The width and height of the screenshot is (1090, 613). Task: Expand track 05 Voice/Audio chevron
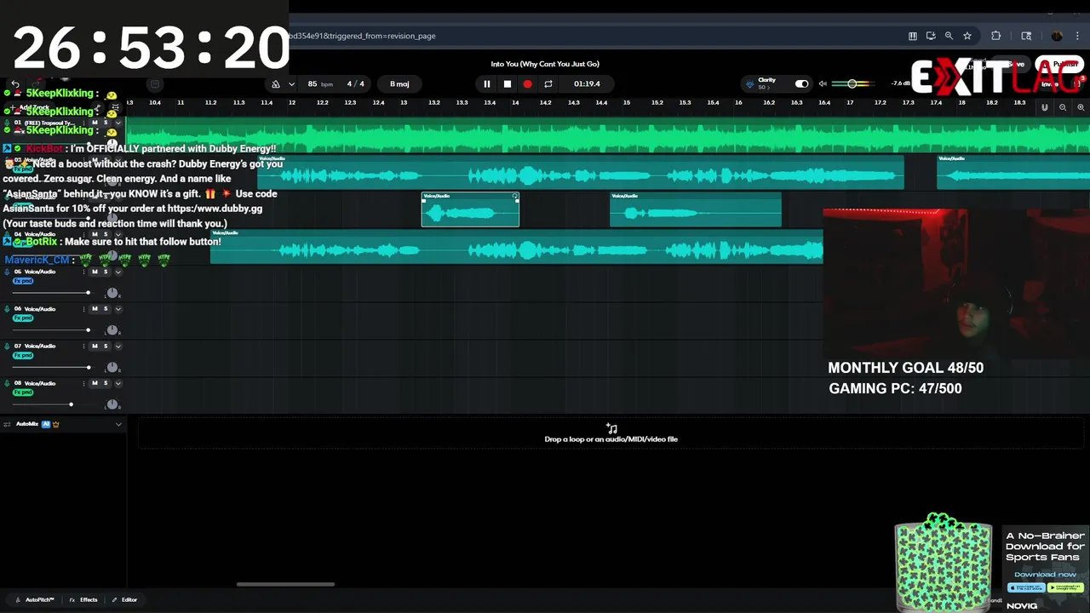tap(118, 272)
